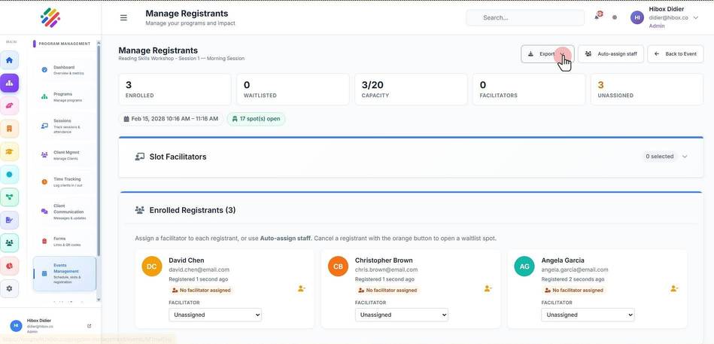The width and height of the screenshot is (714, 344).
Task: Open the notifications bell
Action: [x=597, y=17]
